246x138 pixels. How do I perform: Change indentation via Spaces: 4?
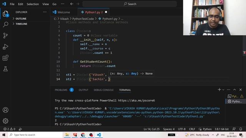[169, 129]
